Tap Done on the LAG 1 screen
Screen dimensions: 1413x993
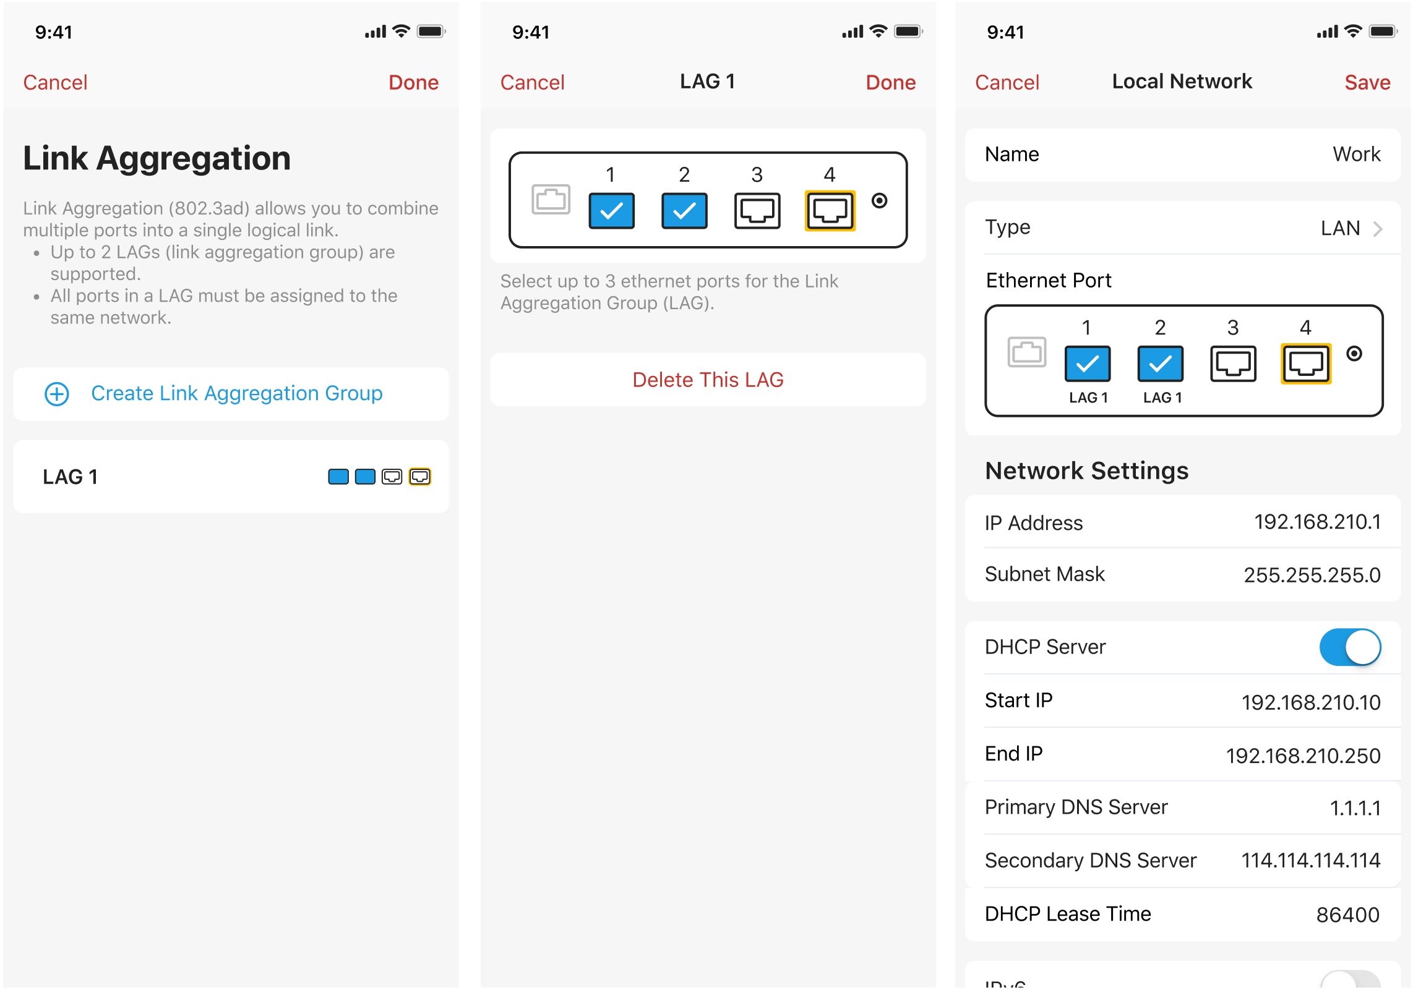(890, 82)
